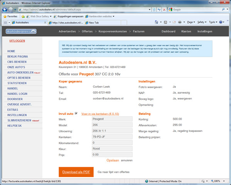This screenshot has height=185, width=231.
Task: Click the browser Back arrow button
Action: (x=5, y=10)
